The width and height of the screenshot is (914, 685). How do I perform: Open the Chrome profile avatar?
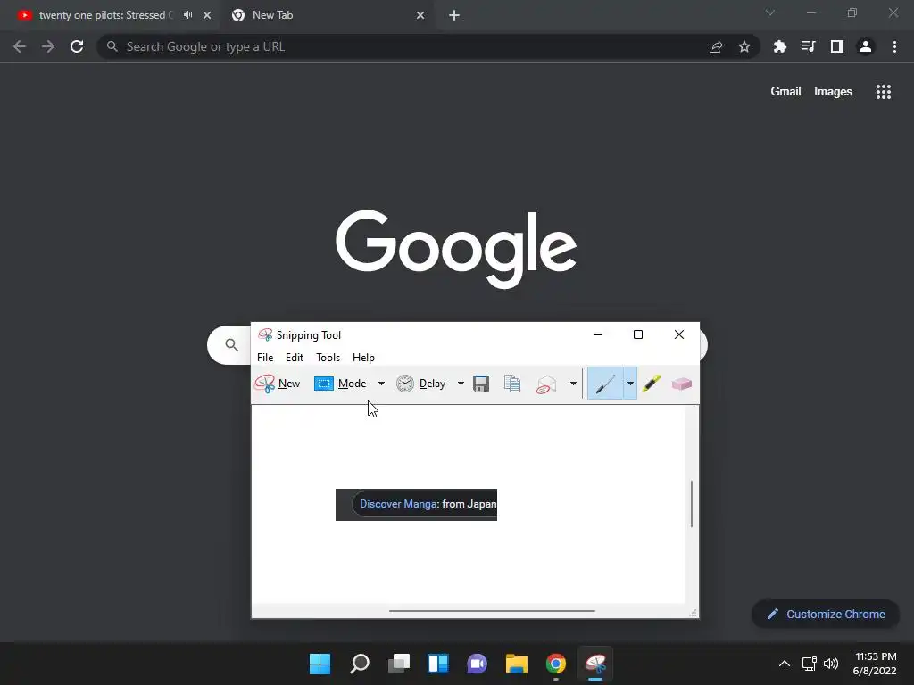pos(866,46)
